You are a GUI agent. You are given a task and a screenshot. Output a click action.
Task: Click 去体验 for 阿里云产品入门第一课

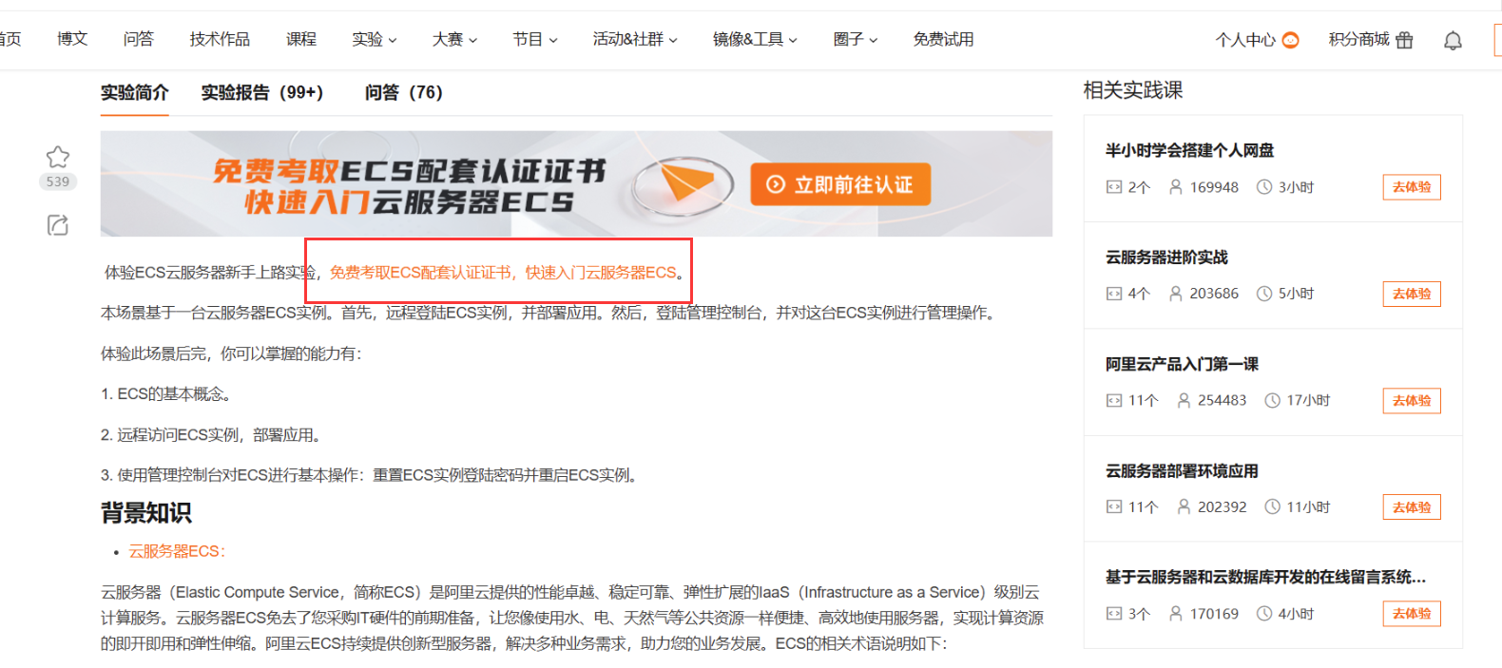tap(1412, 400)
